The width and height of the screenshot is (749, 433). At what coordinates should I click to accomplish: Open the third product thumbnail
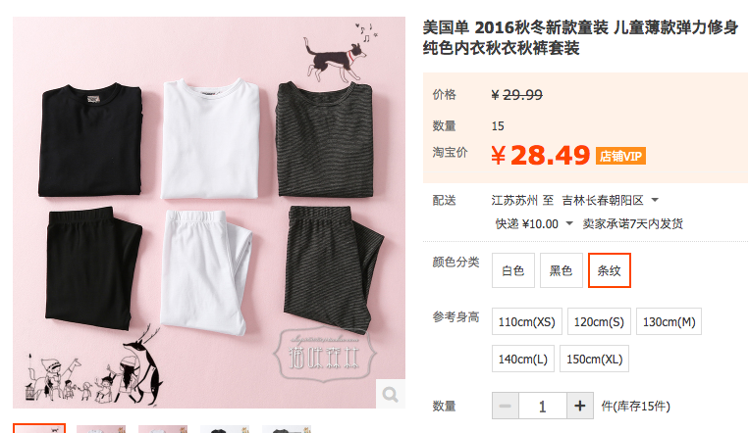pyautogui.click(x=163, y=429)
